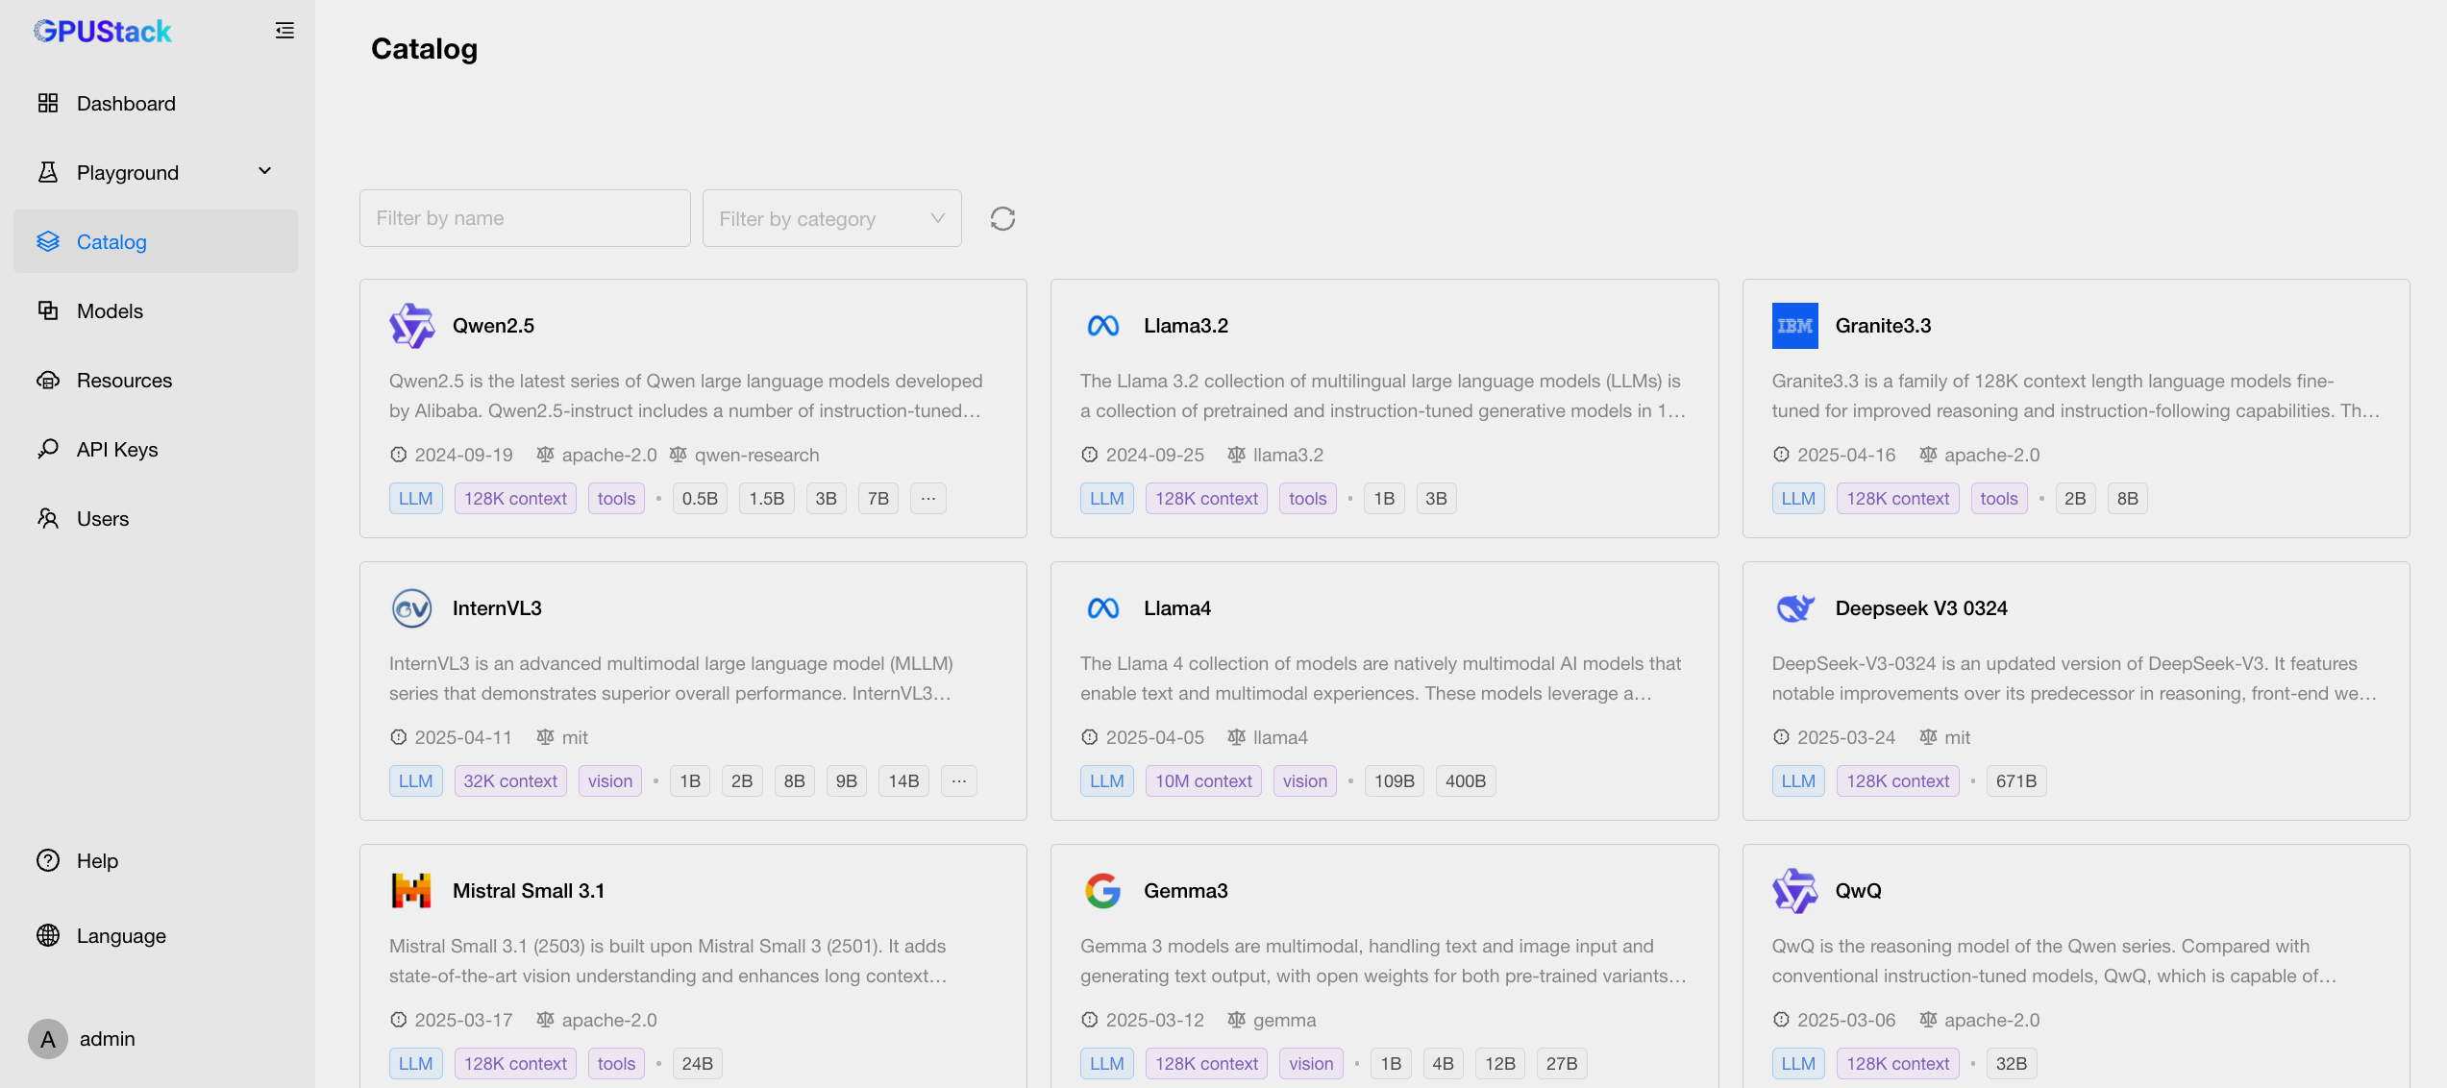Image resolution: width=2447 pixels, height=1088 pixels.
Task: Click the 8B tag on Granite3.3
Action: pos(2128,499)
